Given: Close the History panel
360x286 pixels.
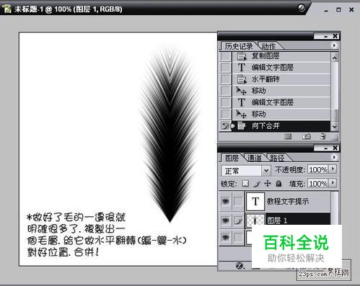Looking at the screenshot, I should tap(335, 36).
